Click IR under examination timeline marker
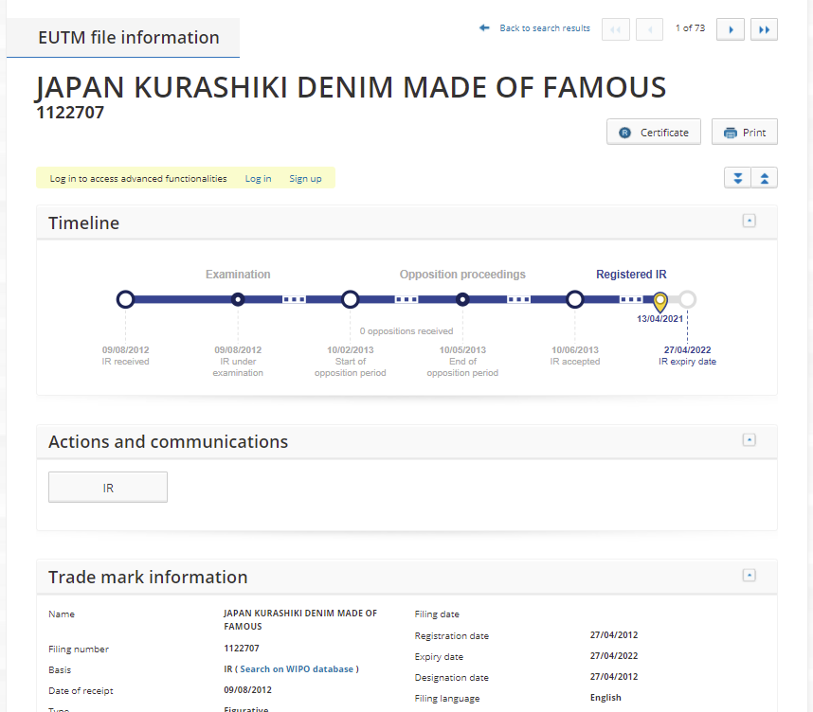 pyautogui.click(x=238, y=299)
